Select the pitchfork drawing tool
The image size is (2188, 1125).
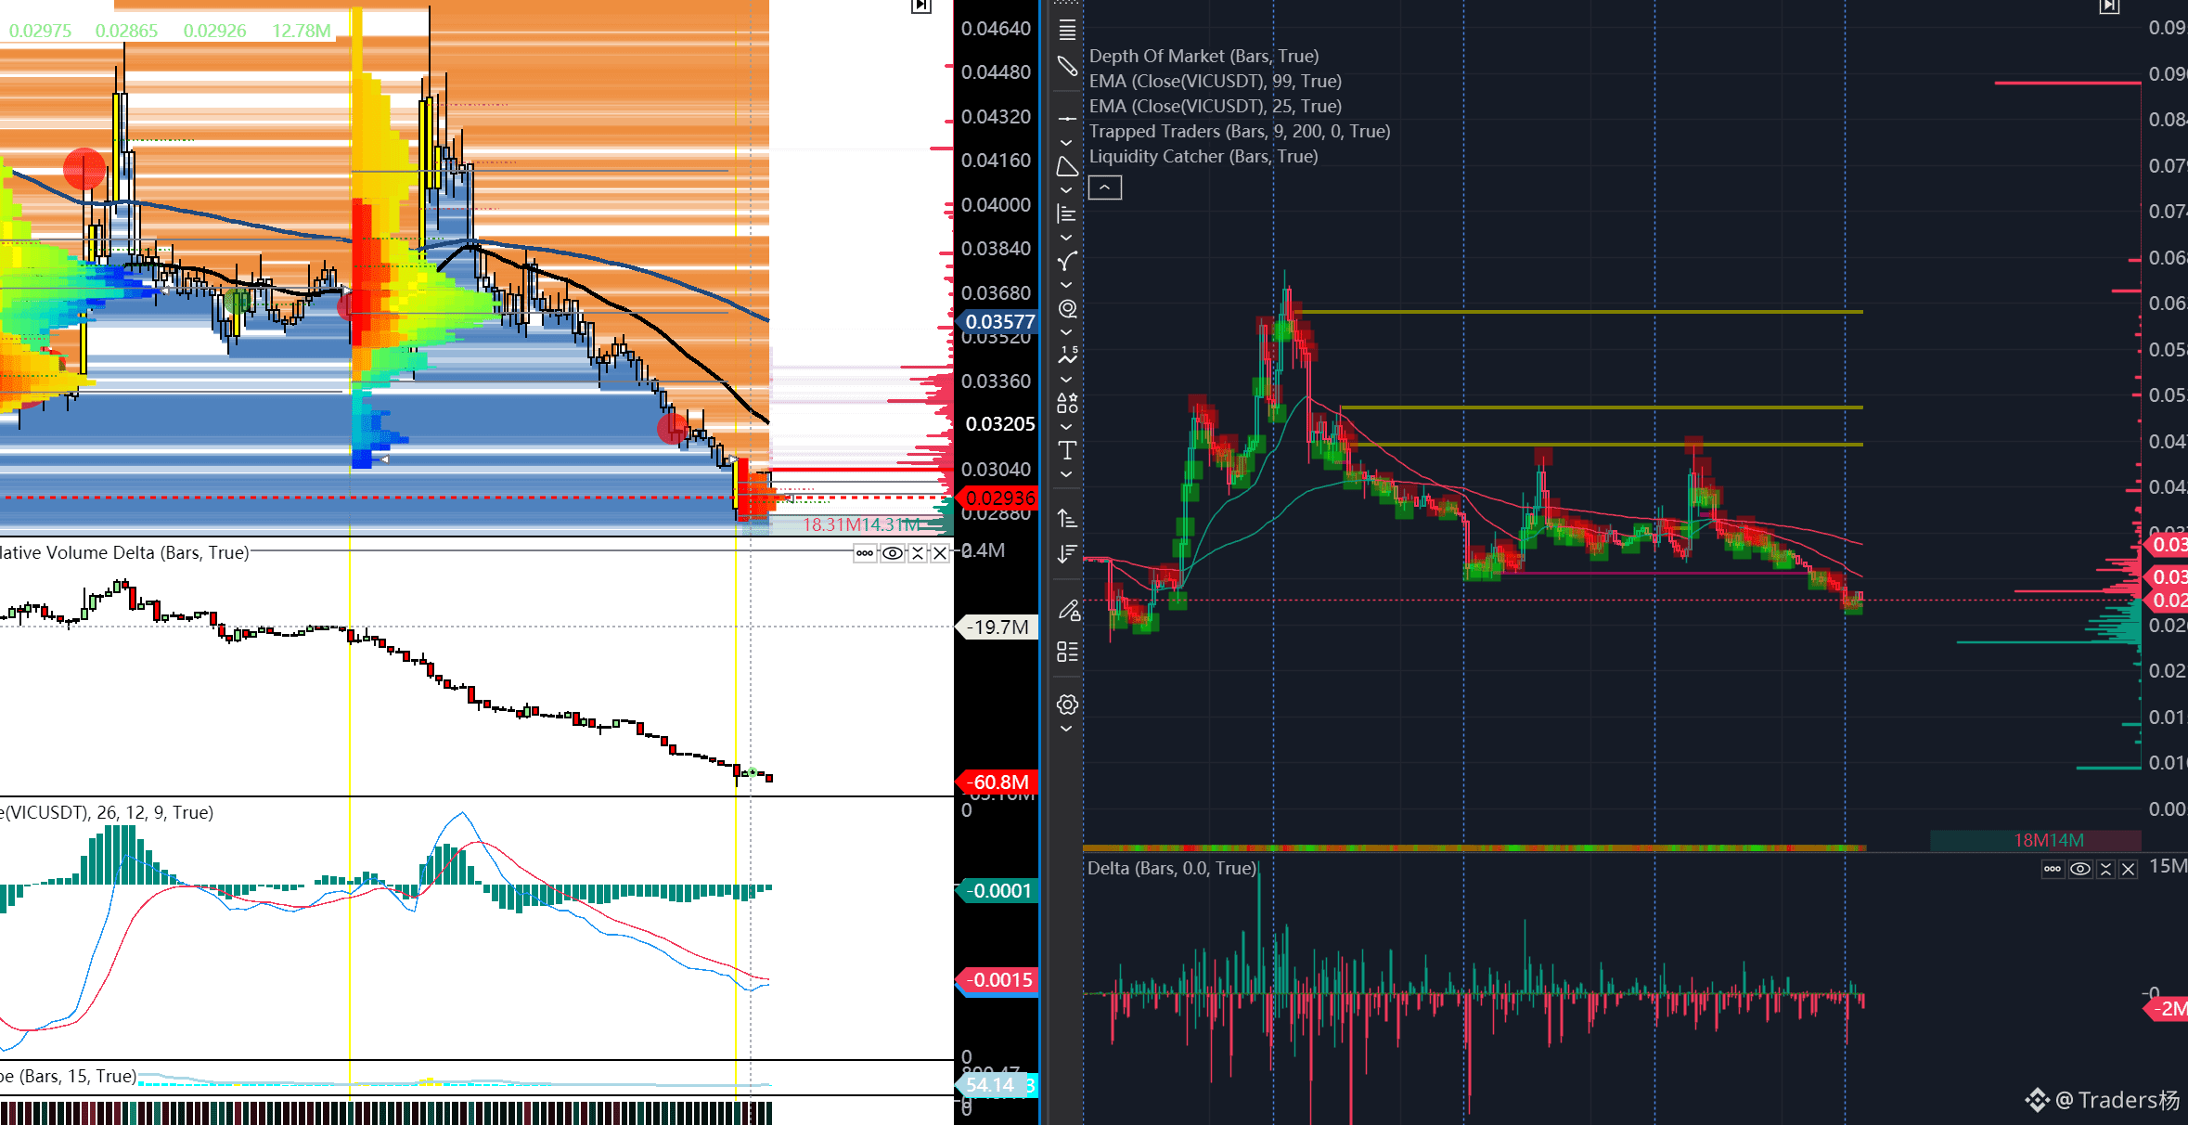click(1067, 262)
